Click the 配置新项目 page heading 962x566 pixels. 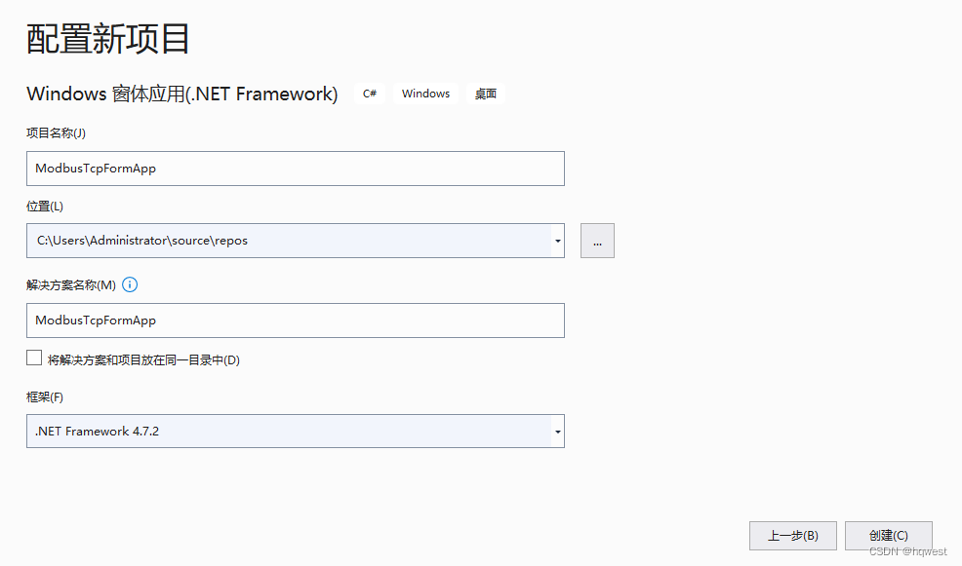108,39
